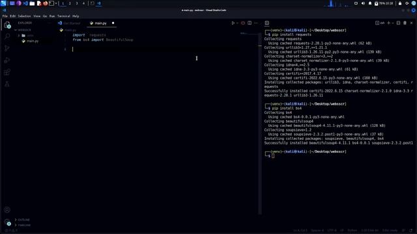
Task: Open the file manager from top panel
Action: tap(32, 3)
